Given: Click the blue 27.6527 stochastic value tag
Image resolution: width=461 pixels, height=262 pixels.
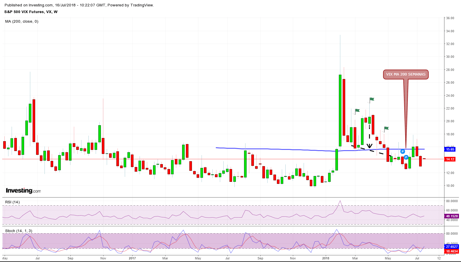Looking at the screenshot, I should [452, 247].
